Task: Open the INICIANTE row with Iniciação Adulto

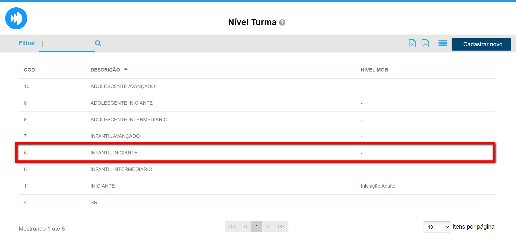Action: tap(103, 186)
